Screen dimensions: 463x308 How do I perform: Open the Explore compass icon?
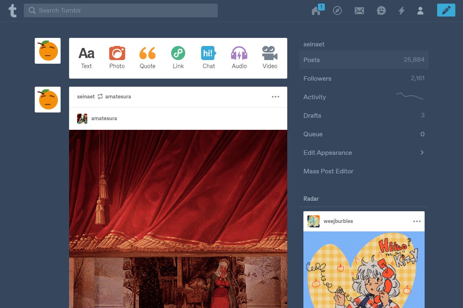click(337, 10)
